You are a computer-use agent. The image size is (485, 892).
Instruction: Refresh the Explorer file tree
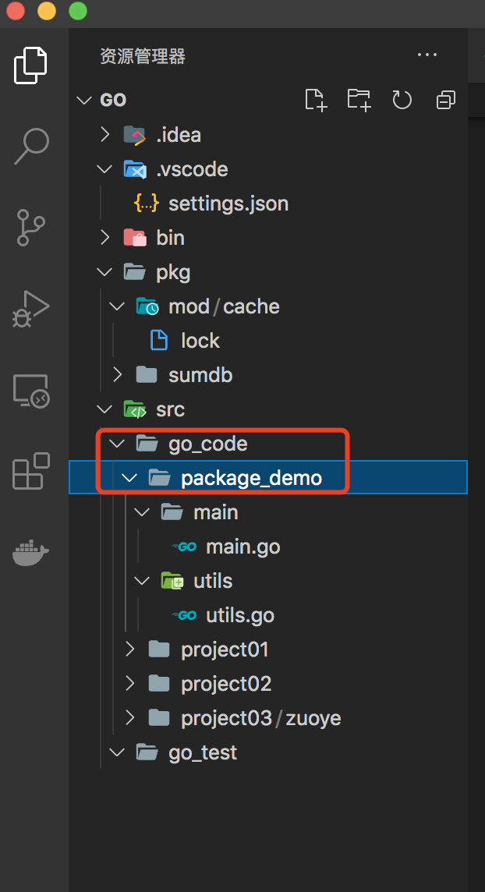[402, 100]
